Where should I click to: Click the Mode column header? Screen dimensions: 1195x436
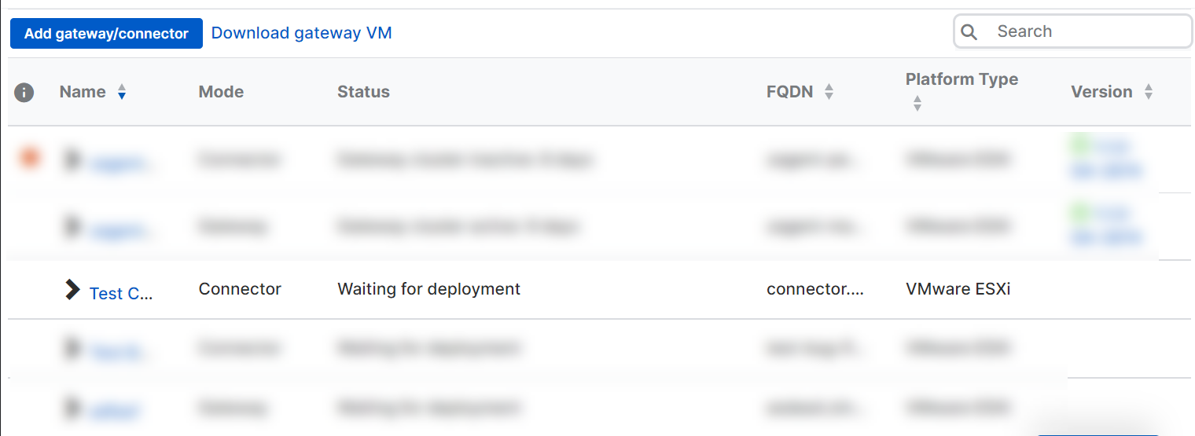tap(221, 92)
